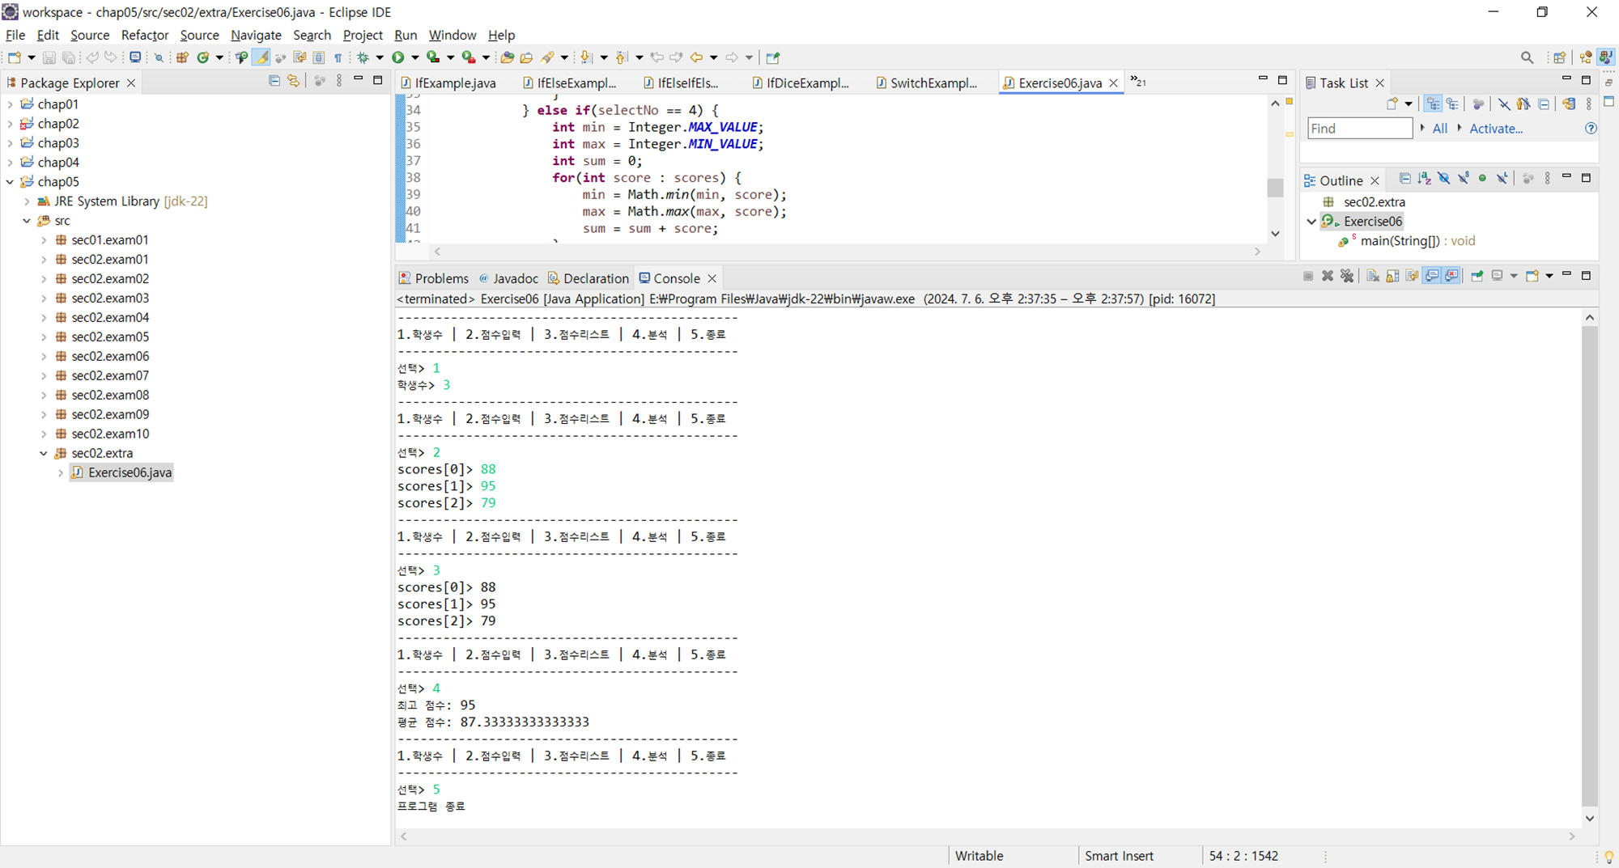Click the toolbar Search magnifier icon

(1527, 57)
